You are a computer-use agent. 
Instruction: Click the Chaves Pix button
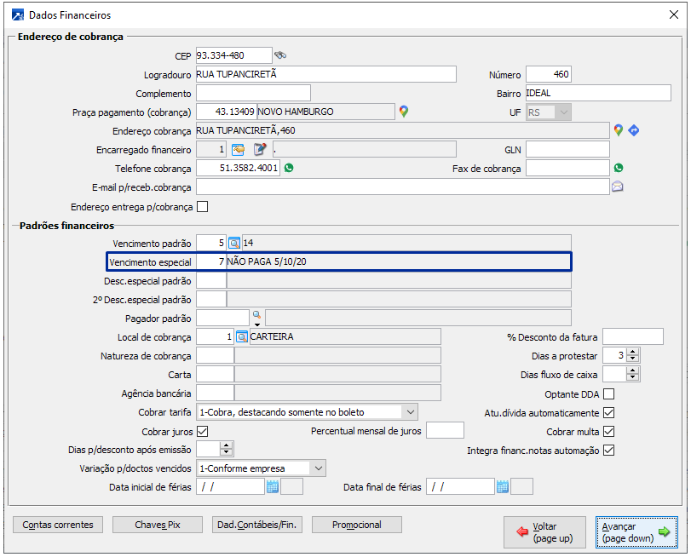tap(158, 525)
